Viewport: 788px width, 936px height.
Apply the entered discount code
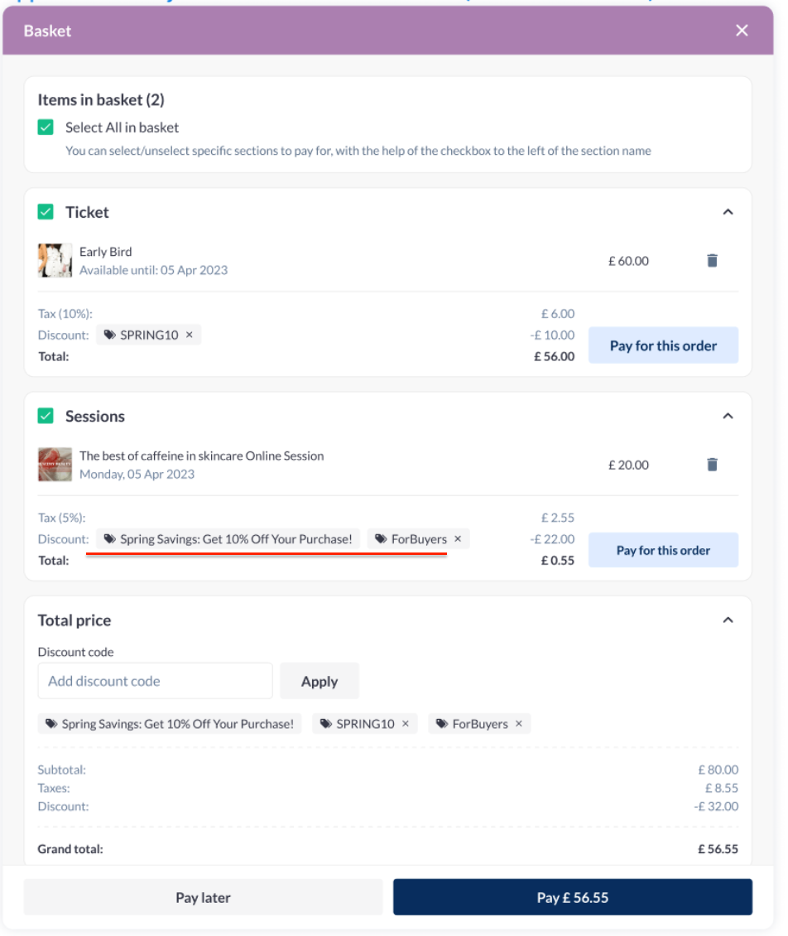320,681
